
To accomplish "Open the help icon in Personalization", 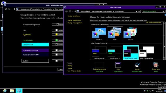I will (165, 15).
